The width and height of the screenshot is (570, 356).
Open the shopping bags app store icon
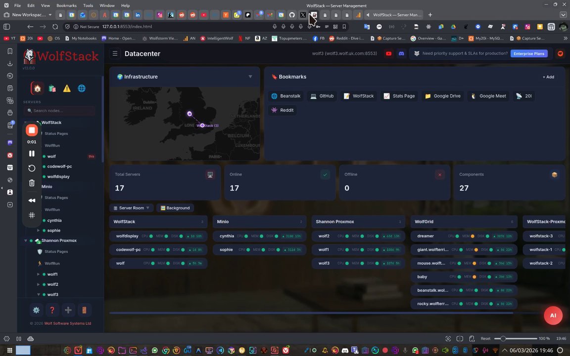52,89
